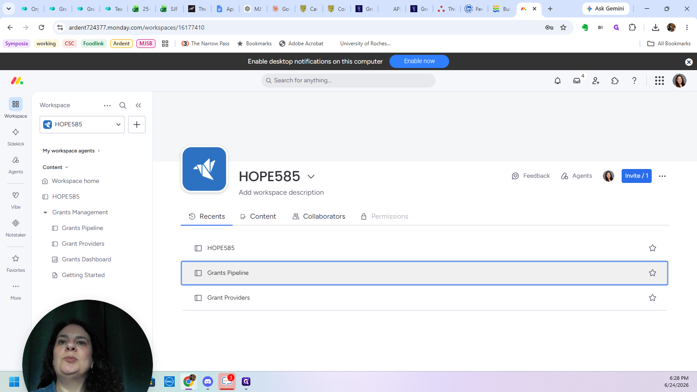Star the HOPE585 board as favorite

653,248
